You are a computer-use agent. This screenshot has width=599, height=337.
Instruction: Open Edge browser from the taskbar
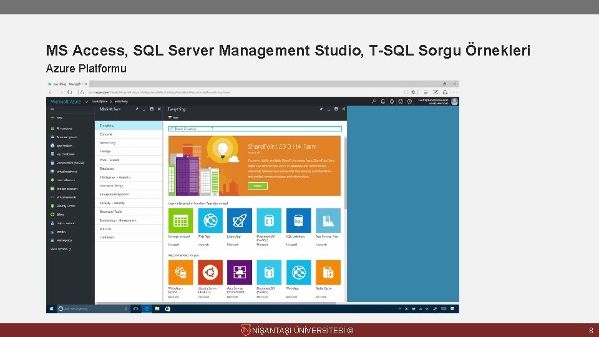[146, 309]
